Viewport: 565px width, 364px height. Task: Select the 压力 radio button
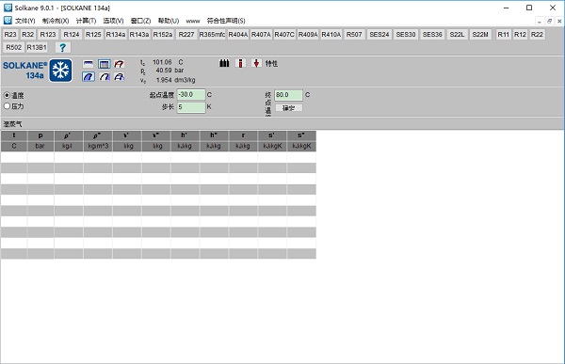7,106
